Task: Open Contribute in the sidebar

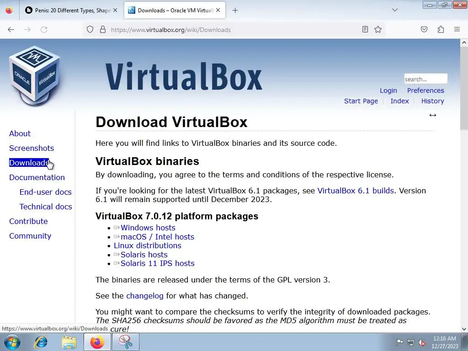Action: (x=28, y=221)
